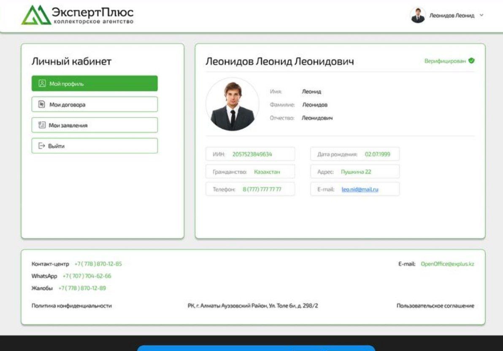Click the document icon beside Мои договора
503x351 pixels.
pyautogui.click(x=41, y=104)
